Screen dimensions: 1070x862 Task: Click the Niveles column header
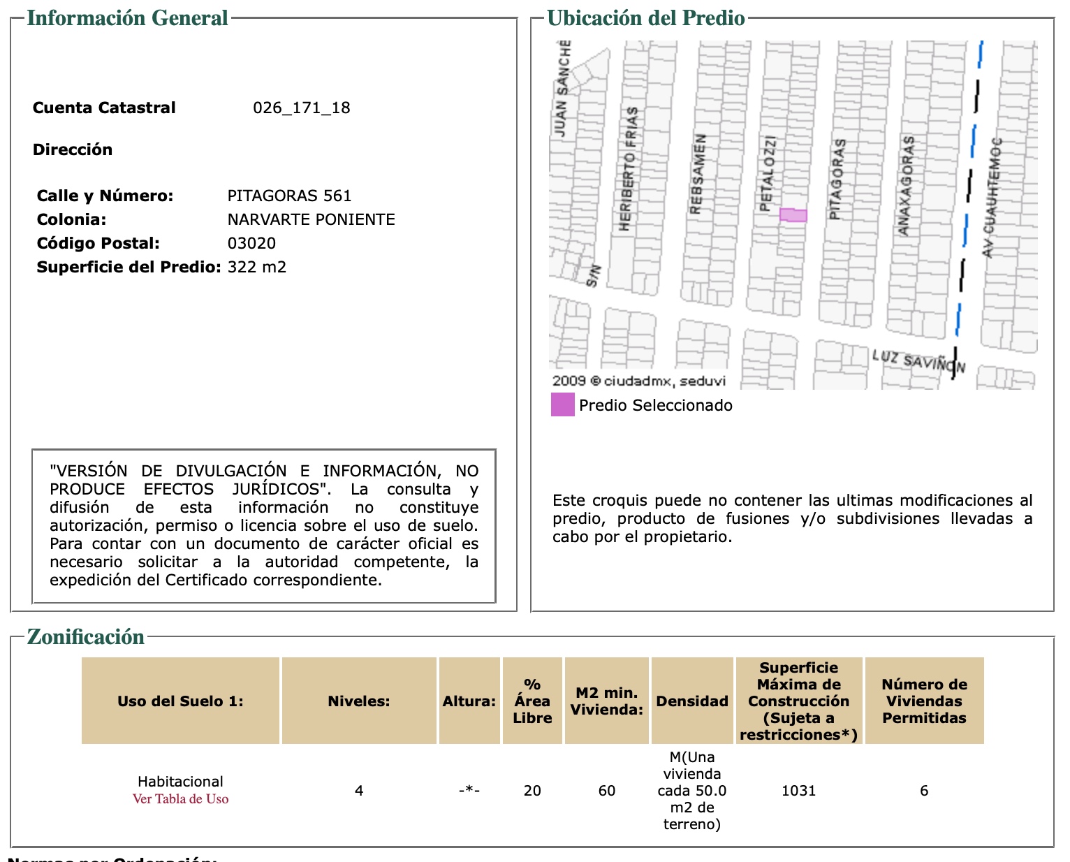pyautogui.click(x=358, y=701)
